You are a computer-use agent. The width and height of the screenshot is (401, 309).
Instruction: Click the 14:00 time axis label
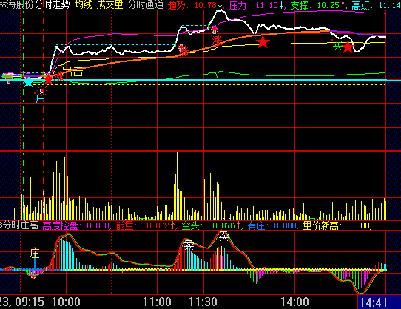point(294,302)
